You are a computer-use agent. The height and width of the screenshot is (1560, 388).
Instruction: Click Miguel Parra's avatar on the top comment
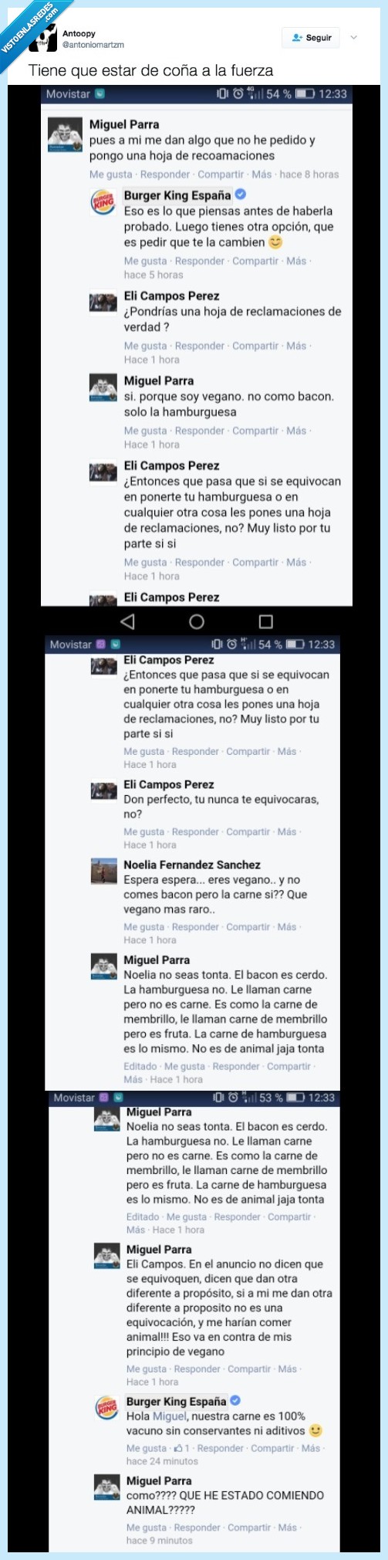65,135
